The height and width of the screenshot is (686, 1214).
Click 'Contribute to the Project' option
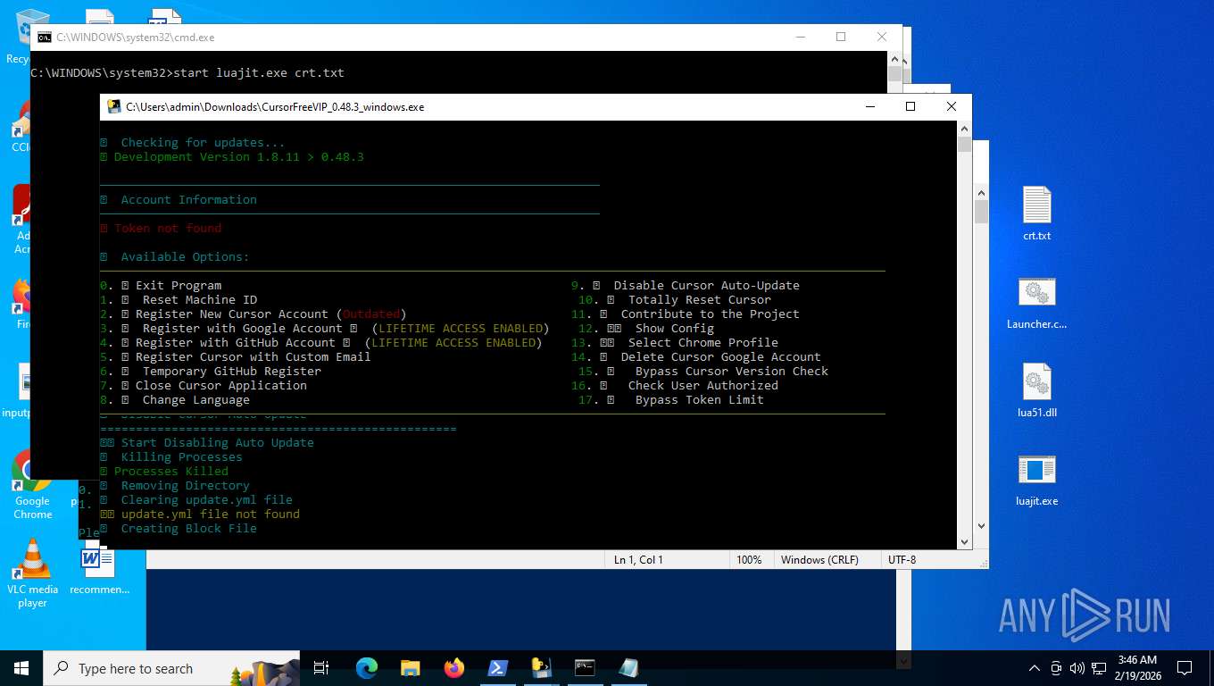[710, 314]
